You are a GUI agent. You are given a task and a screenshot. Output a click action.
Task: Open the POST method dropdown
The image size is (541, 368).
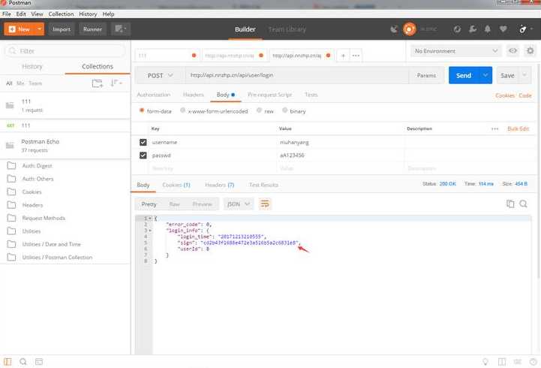[160, 75]
